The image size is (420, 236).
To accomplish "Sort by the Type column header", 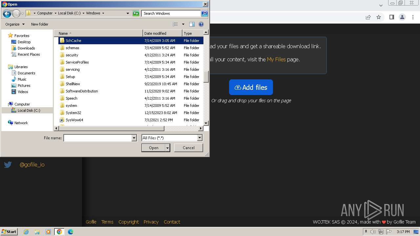I will coord(193,33).
